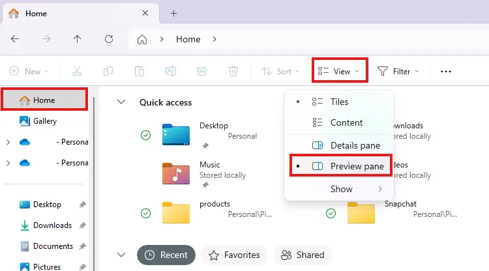The width and height of the screenshot is (489, 271).
Task: Click the sync status checkmark beside Desktop
Action: pyautogui.click(x=145, y=135)
